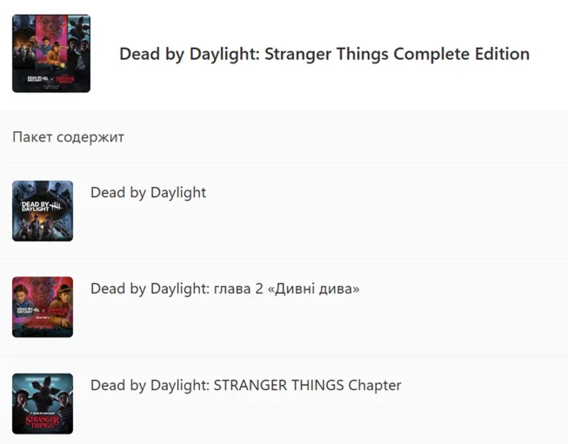Open 'Dead by Daylight: глава 2 «Дивні дива»' title
Viewport: 568px width, 444px height.
(x=224, y=288)
